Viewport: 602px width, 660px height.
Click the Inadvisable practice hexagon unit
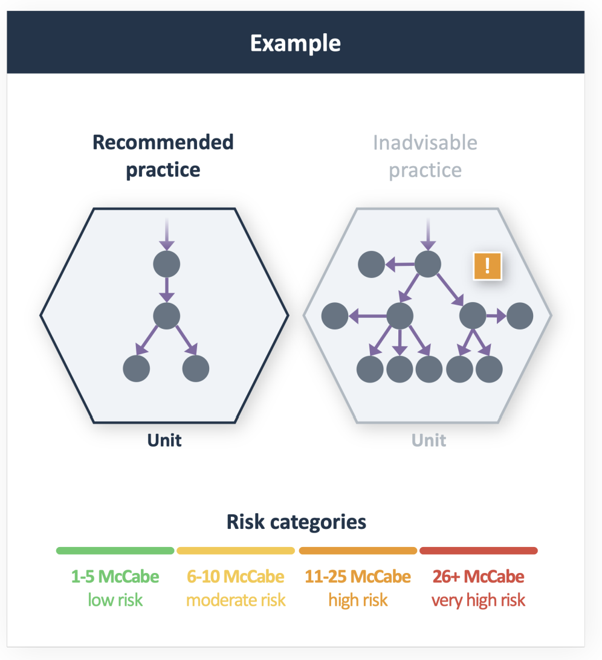tap(427, 315)
